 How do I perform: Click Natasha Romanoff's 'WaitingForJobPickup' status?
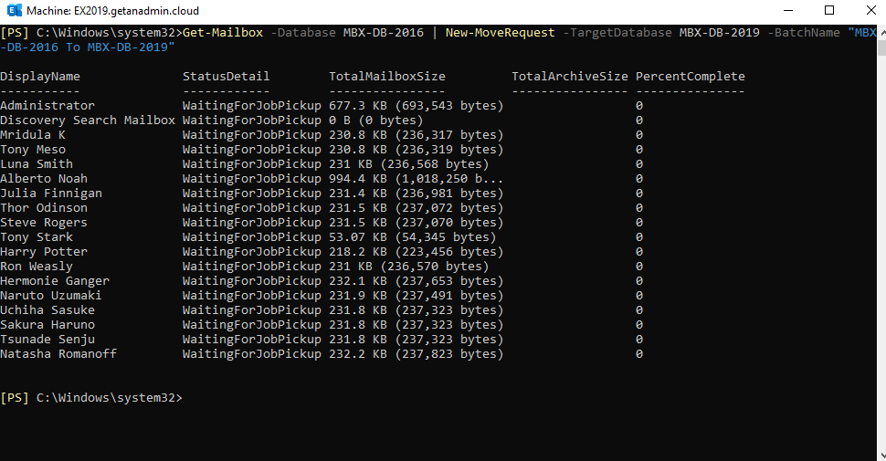coord(252,354)
